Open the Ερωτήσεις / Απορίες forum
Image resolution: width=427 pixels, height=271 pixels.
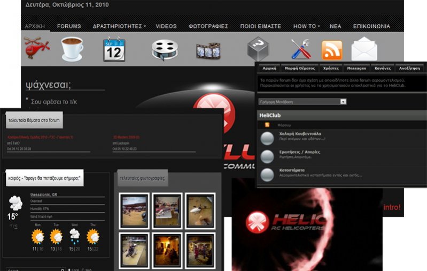300,152
